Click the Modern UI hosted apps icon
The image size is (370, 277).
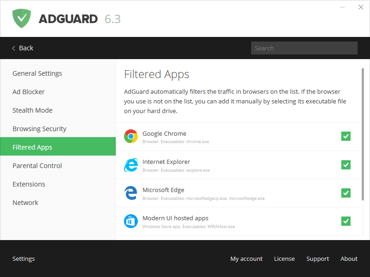click(x=131, y=221)
